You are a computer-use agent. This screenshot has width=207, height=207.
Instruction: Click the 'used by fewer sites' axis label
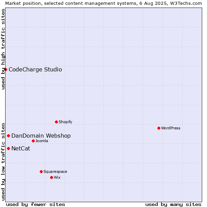tap(36, 205)
